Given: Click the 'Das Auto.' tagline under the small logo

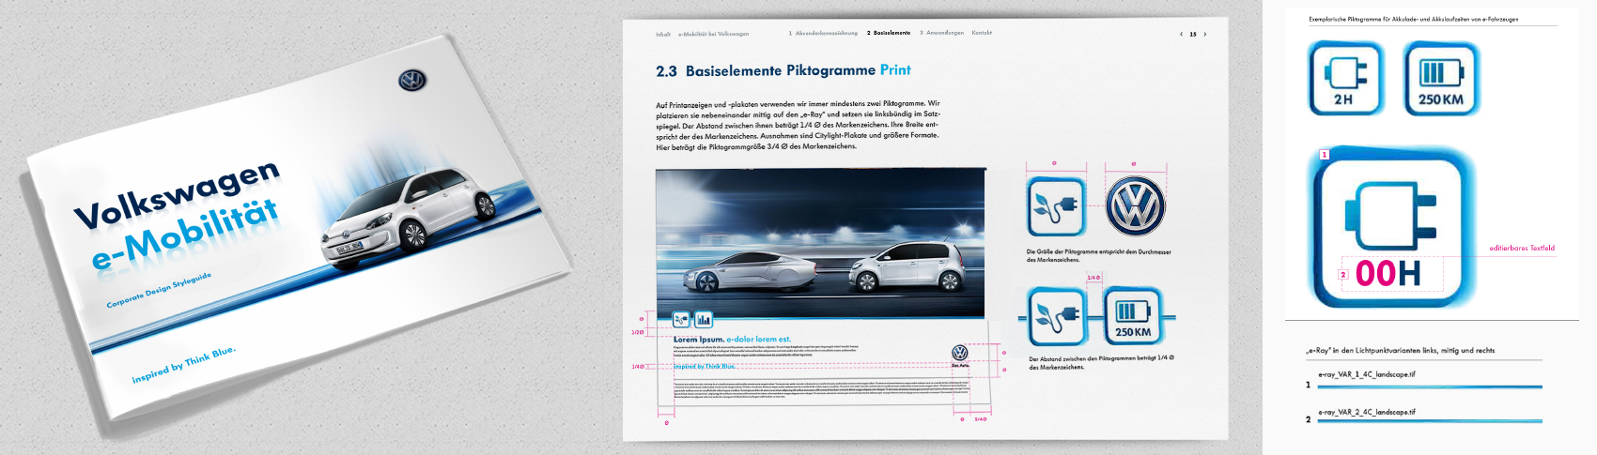Looking at the screenshot, I should pyautogui.click(x=960, y=365).
